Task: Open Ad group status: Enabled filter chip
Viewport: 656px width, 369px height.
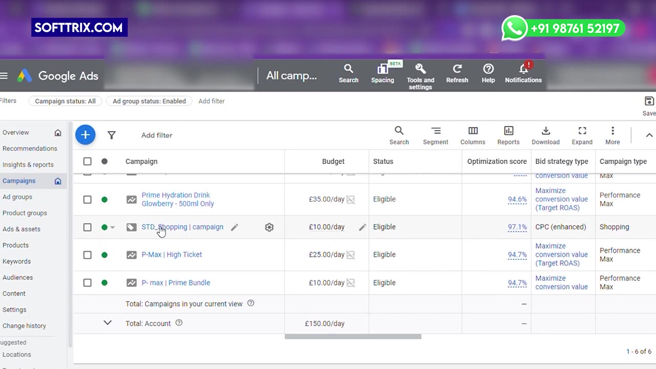Action: point(149,101)
